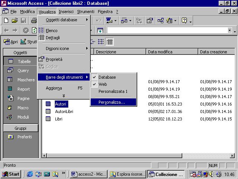Open the Modifica menu
238x179 pixels.
pyautogui.click(x=27, y=12)
